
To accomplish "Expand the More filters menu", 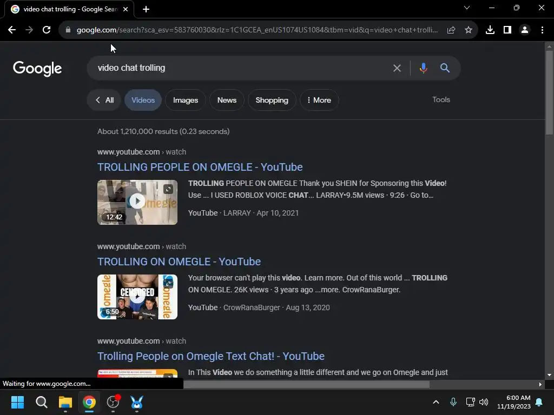I will tap(319, 100).
